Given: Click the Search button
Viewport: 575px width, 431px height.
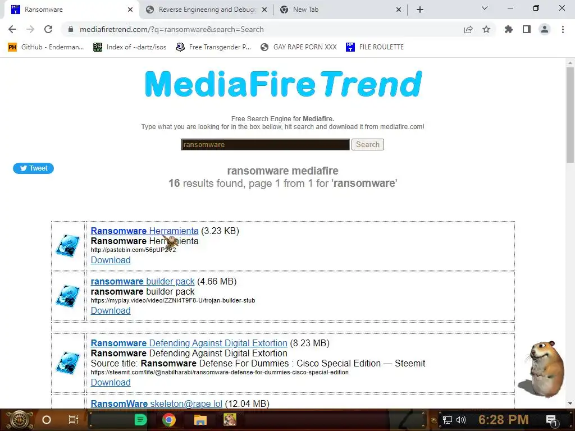Looking at the screenshot, I should [x=367, y=144].
